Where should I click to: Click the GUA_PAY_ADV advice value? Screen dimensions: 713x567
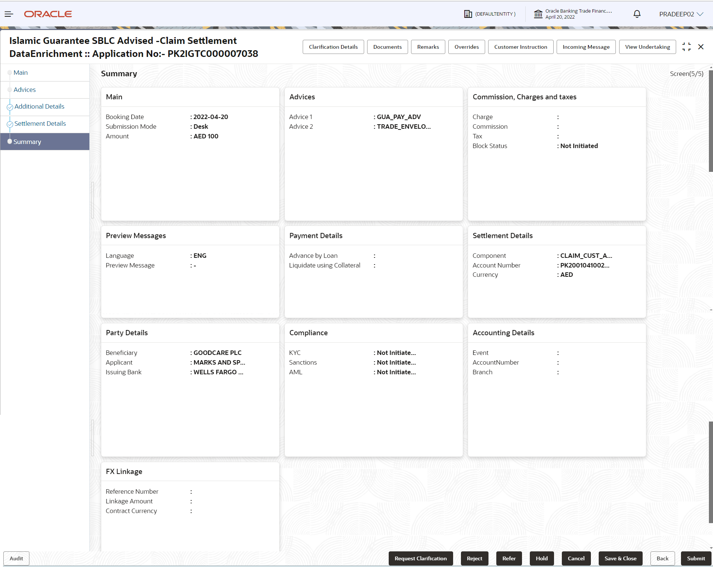pyautogui.click(x=399, y=117)
